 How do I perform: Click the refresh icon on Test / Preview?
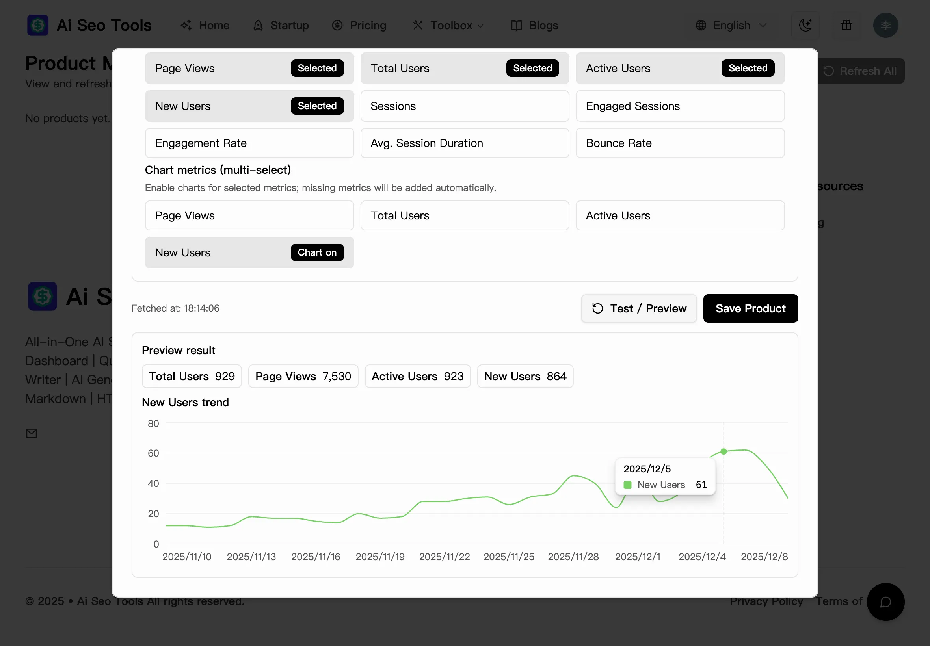(x=597, y=308)
